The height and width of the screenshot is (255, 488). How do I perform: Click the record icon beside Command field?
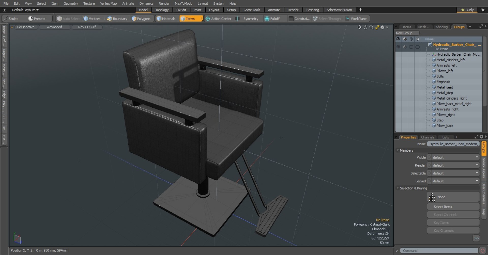[x=482, y=251]
